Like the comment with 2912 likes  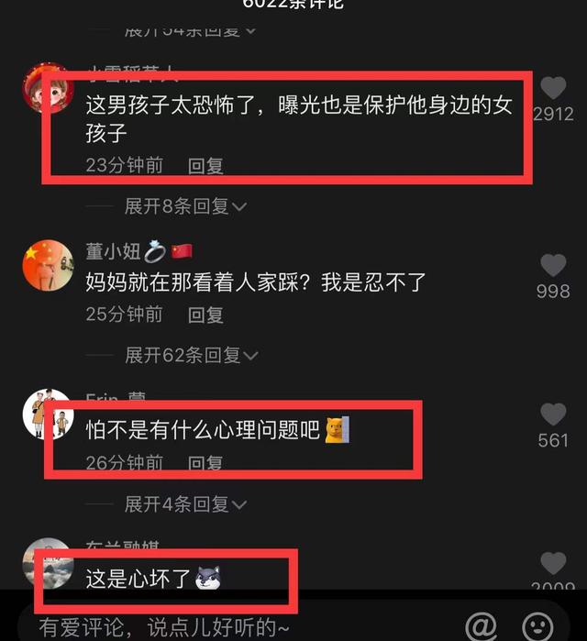click(553, 87)
